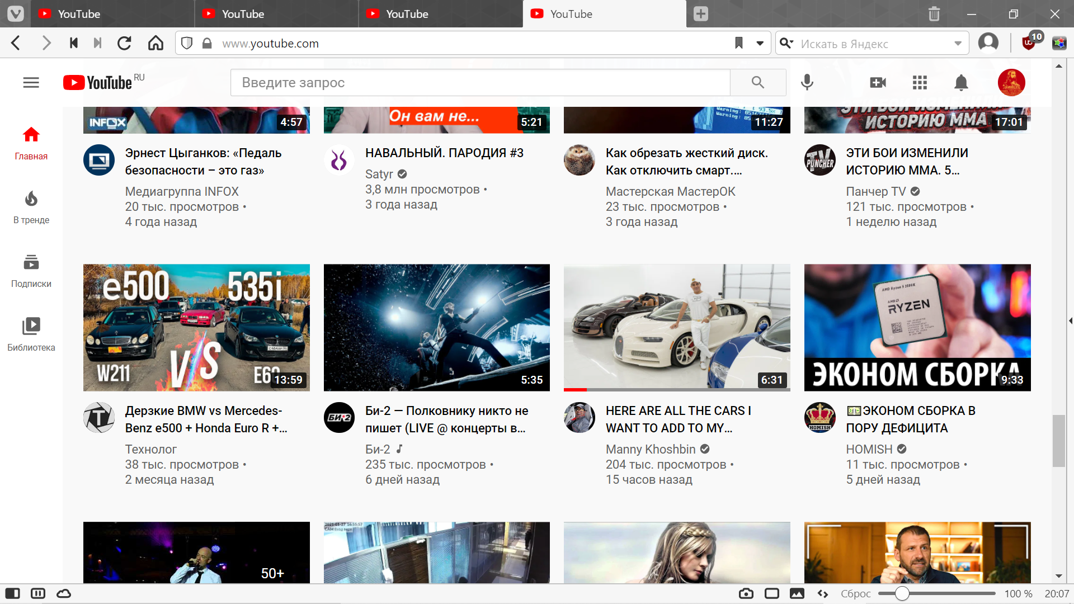Open Библиотека in the sidebar

pos(31,334)
